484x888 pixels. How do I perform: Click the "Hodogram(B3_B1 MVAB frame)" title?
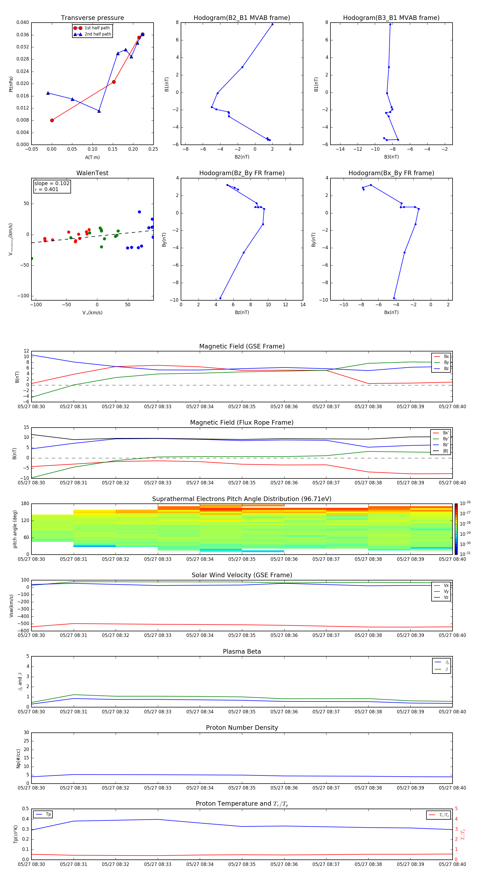[x=391, y=18]
